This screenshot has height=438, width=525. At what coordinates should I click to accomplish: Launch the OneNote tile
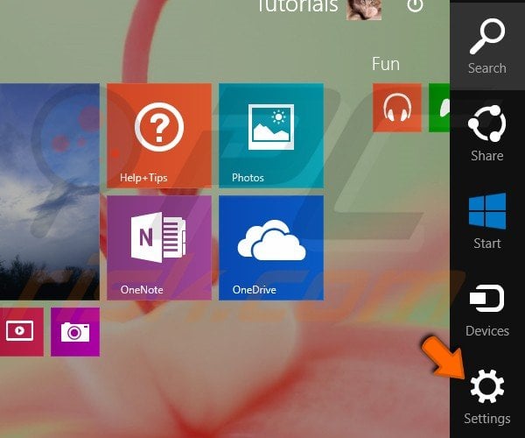159,248
